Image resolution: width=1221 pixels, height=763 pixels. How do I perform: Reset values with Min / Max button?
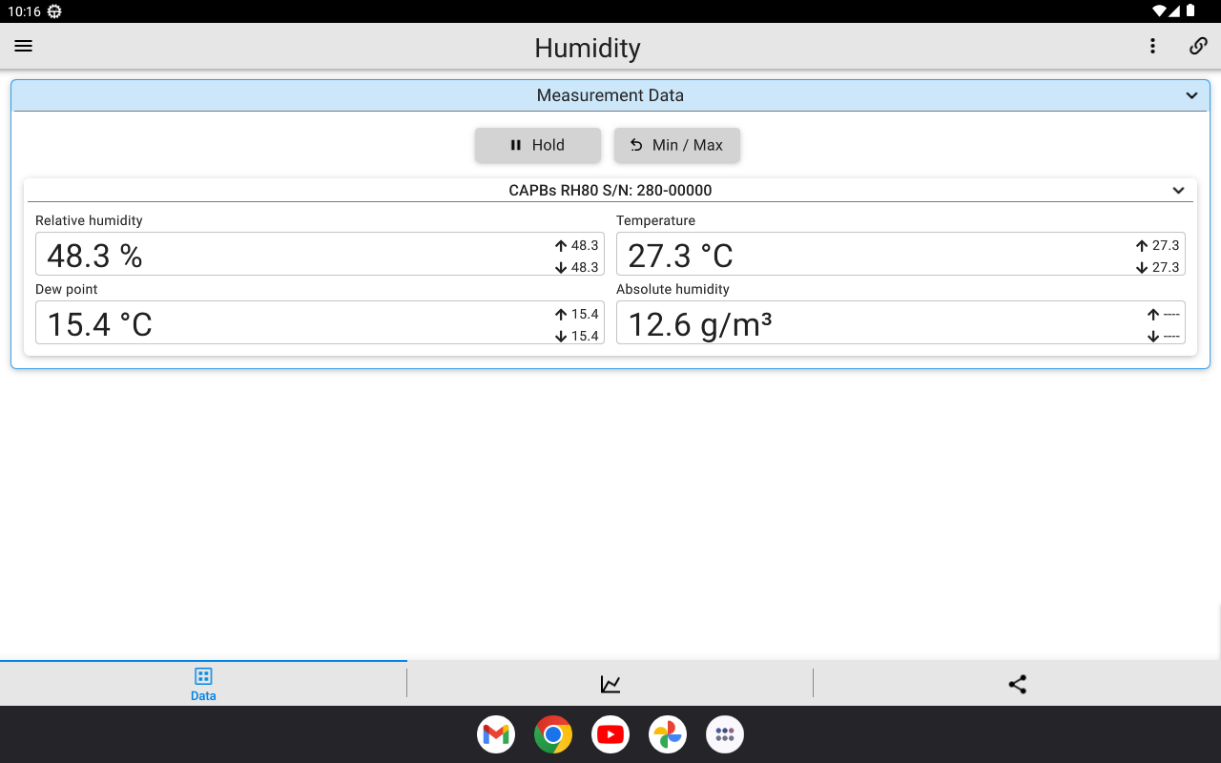pos(677,145)
